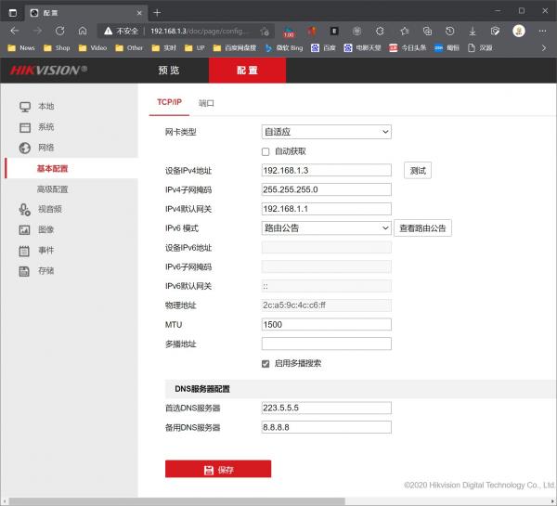
Task: Click the horizontal scrollbar at bottom
Action: (177, 501)
